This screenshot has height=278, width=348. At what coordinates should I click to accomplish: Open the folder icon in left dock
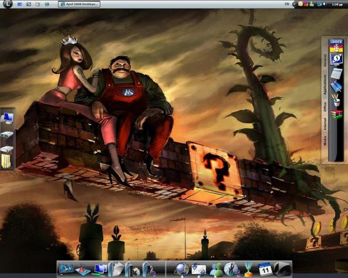6,161
